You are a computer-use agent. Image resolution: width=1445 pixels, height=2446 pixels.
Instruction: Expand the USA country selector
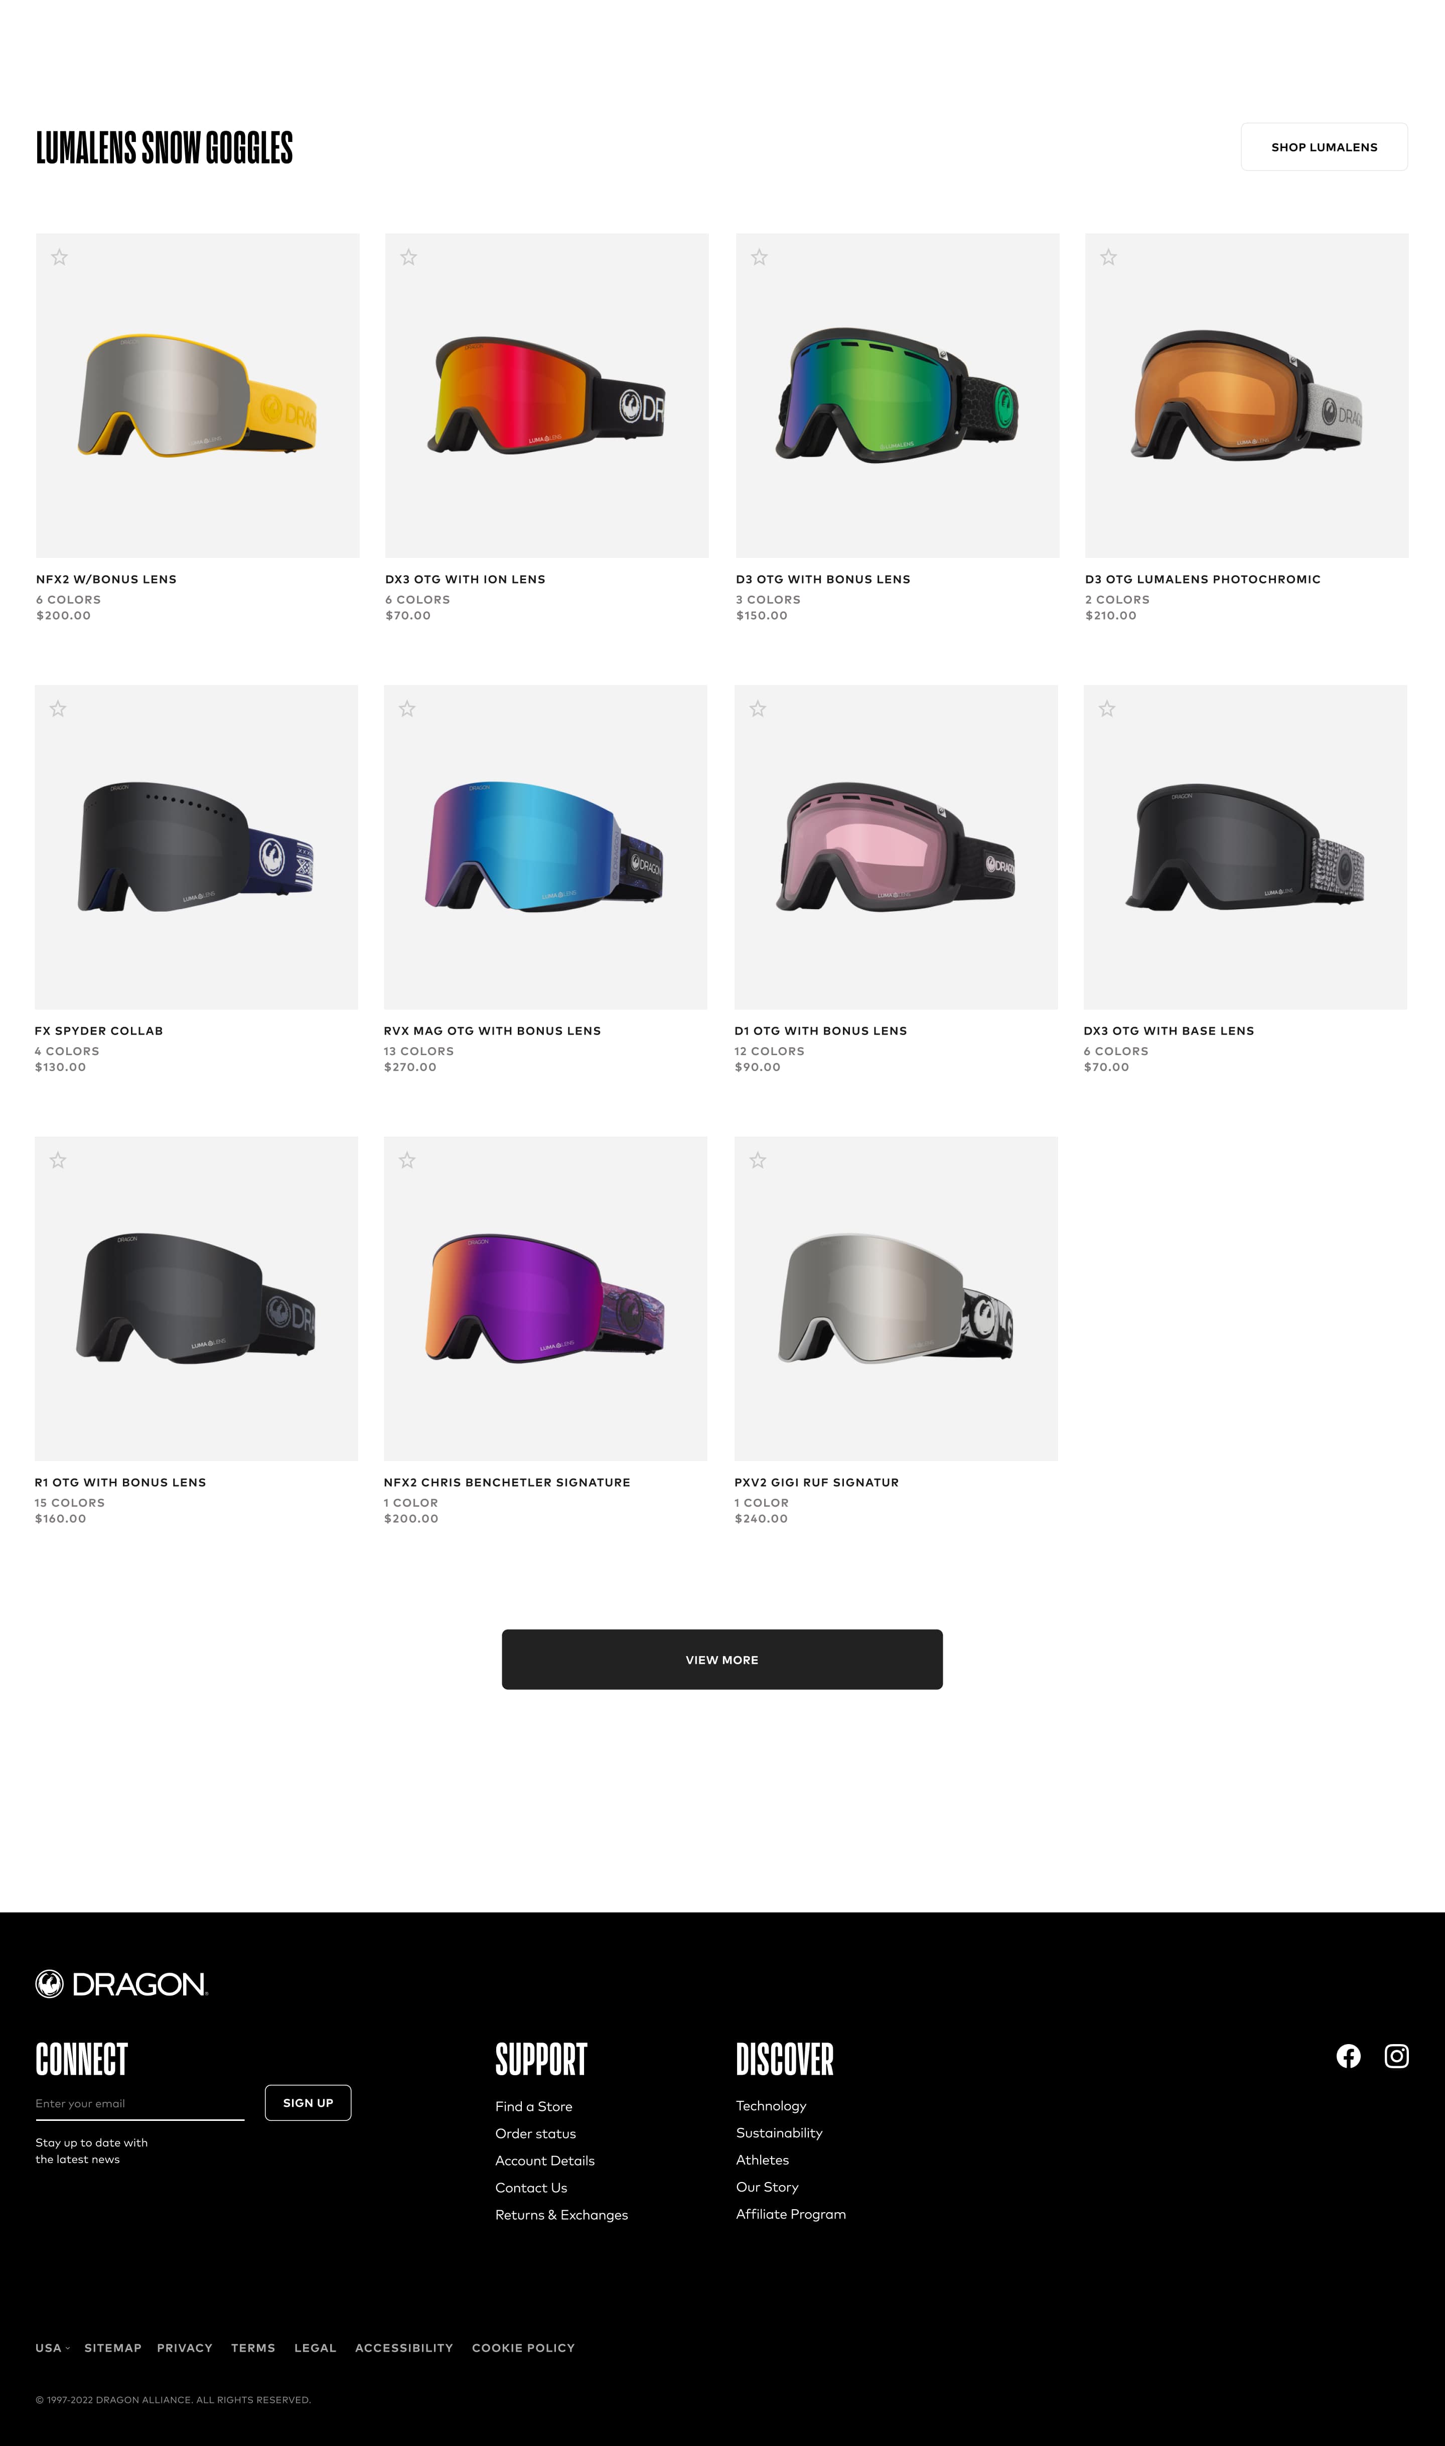coord(53,2348)
